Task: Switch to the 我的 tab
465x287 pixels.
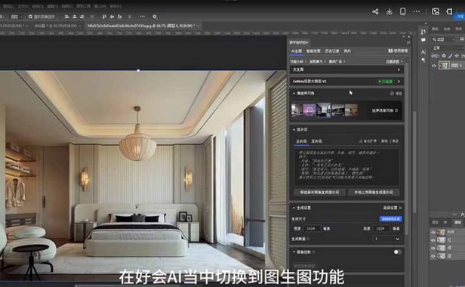Action: coord(347,51)
